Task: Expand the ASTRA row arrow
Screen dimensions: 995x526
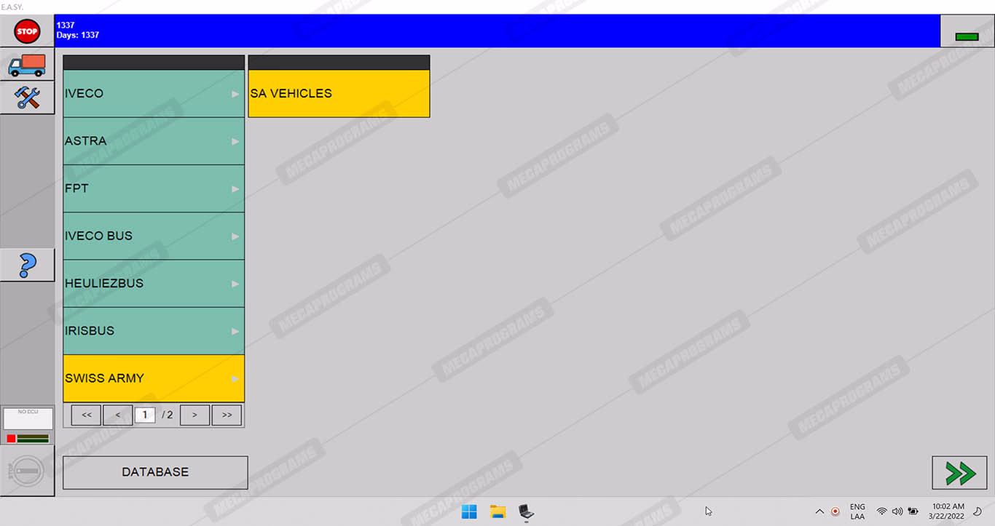Action: [235, 141]
